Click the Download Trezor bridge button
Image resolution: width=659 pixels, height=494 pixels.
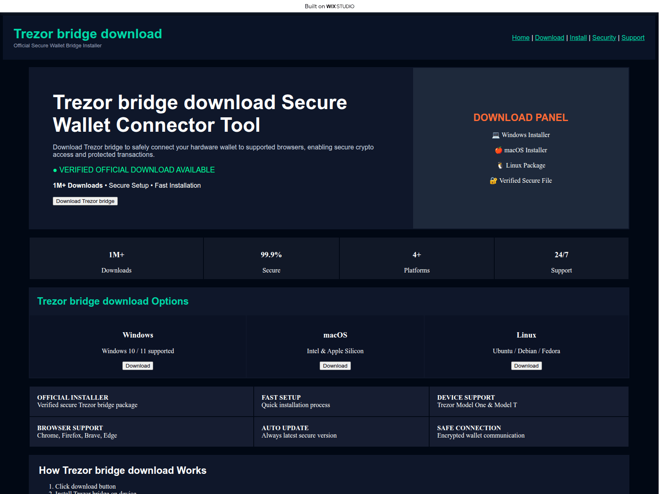point(85,201)
